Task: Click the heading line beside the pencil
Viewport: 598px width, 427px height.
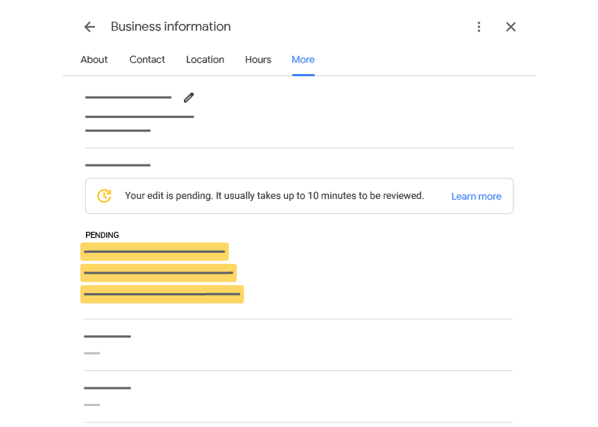Action: (x=128, y=97)
